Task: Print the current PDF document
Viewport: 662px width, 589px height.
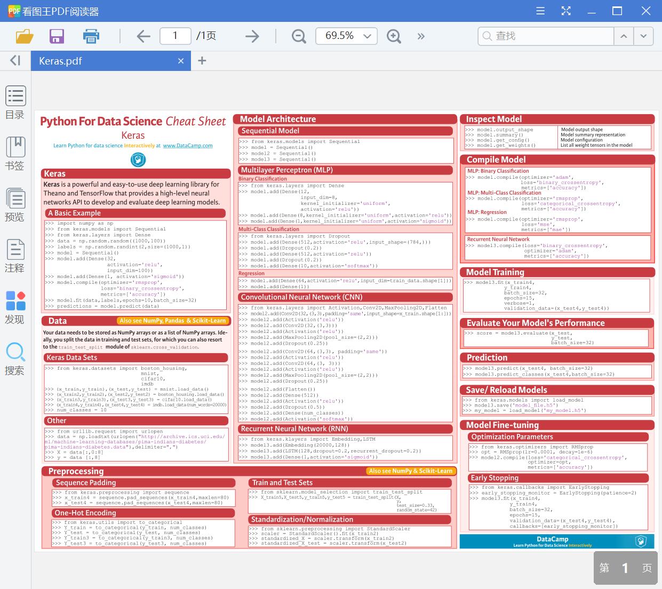Action: pyautogui.click(x=91, y=36)
